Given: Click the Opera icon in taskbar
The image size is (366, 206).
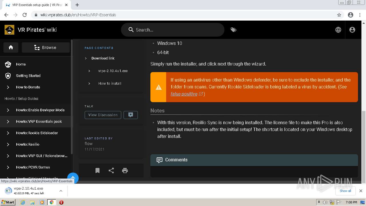Looking at the screenshot, I should tap(61, 202).
